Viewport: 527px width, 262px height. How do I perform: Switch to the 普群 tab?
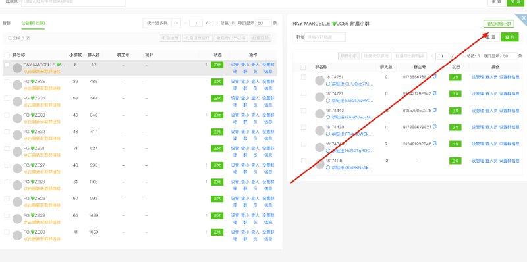pyautogui.click(x=7, y=23)
